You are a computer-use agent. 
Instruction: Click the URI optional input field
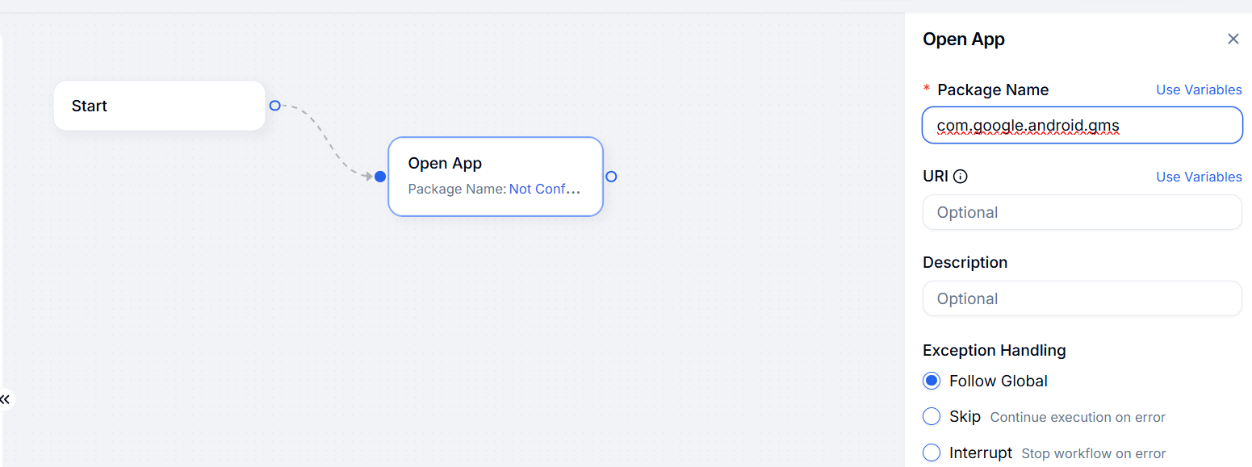[1082, 212]
